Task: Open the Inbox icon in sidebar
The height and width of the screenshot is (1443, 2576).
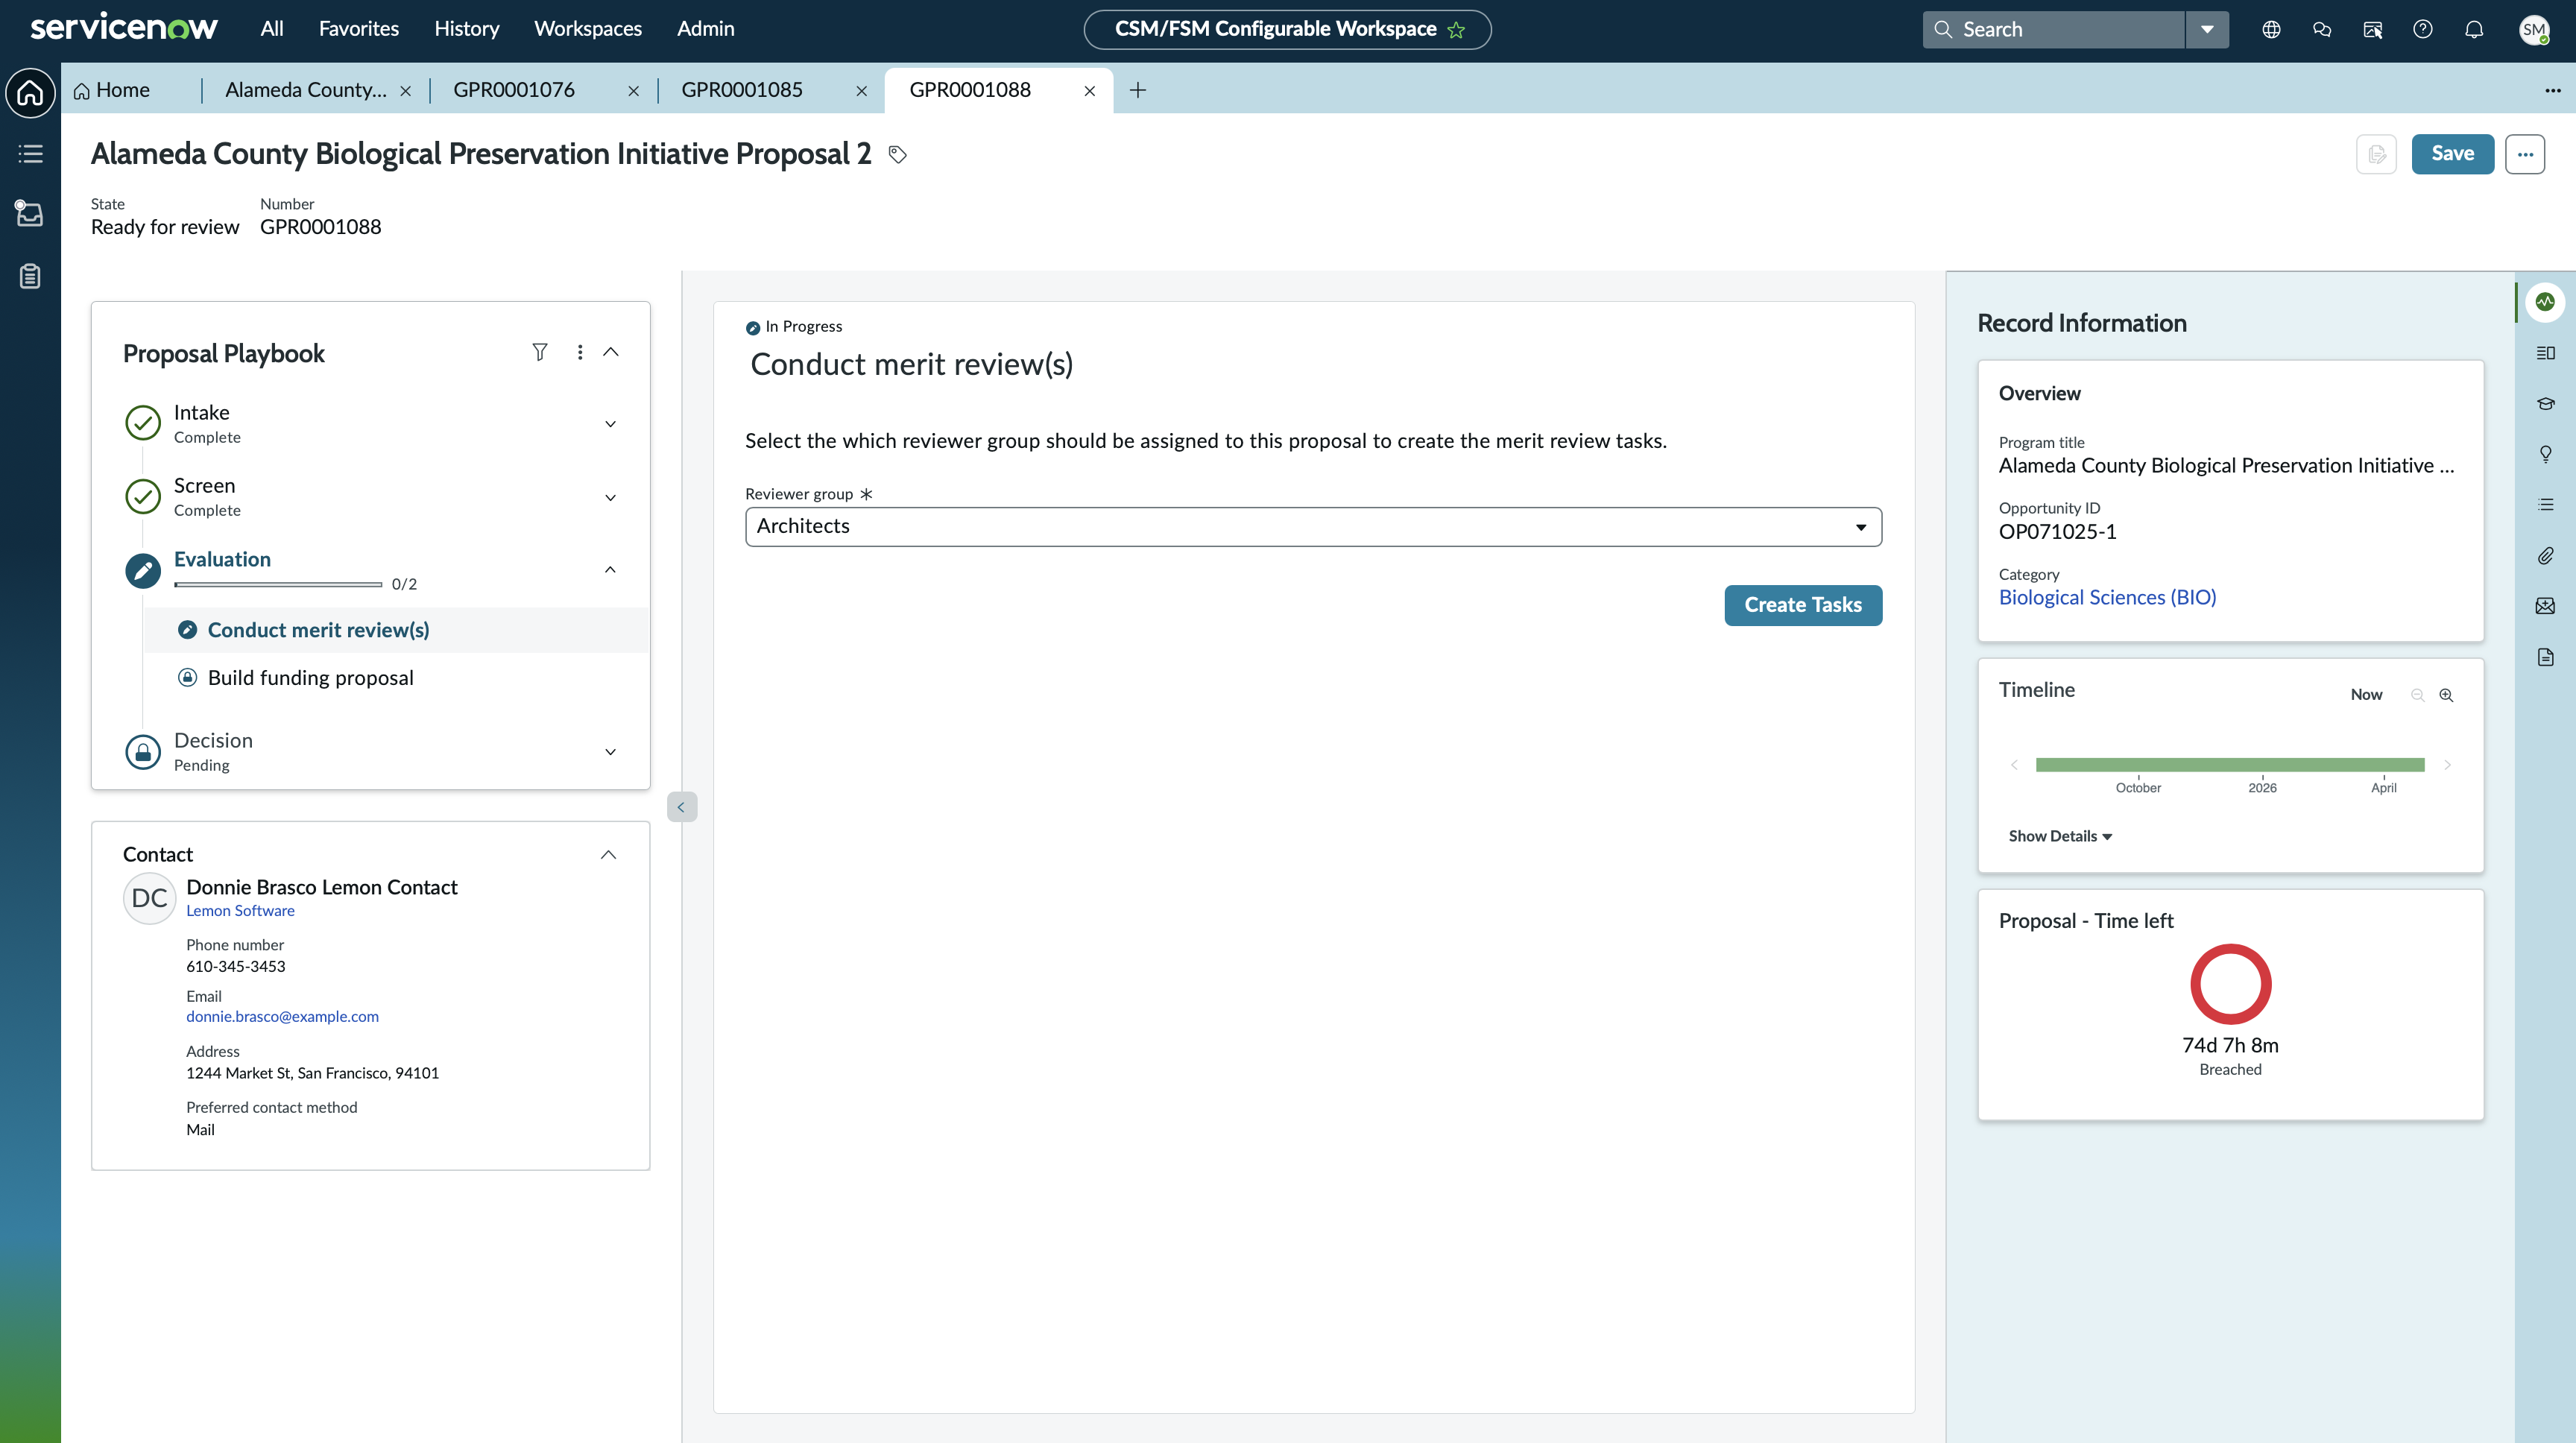Action: 30,213
